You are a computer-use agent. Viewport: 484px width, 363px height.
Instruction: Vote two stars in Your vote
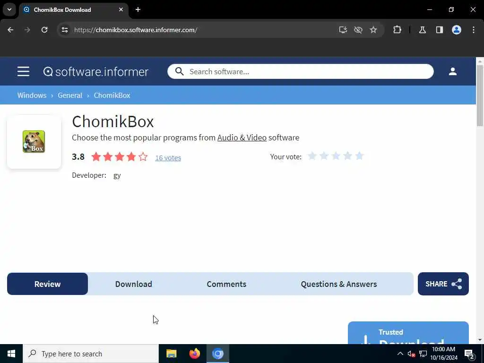pyautogui.click(x=324, y=156)
